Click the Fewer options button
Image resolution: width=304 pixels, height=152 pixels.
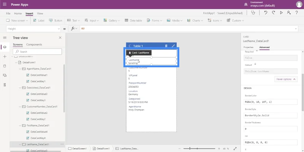pyautogui.click(x=286, y=79)
